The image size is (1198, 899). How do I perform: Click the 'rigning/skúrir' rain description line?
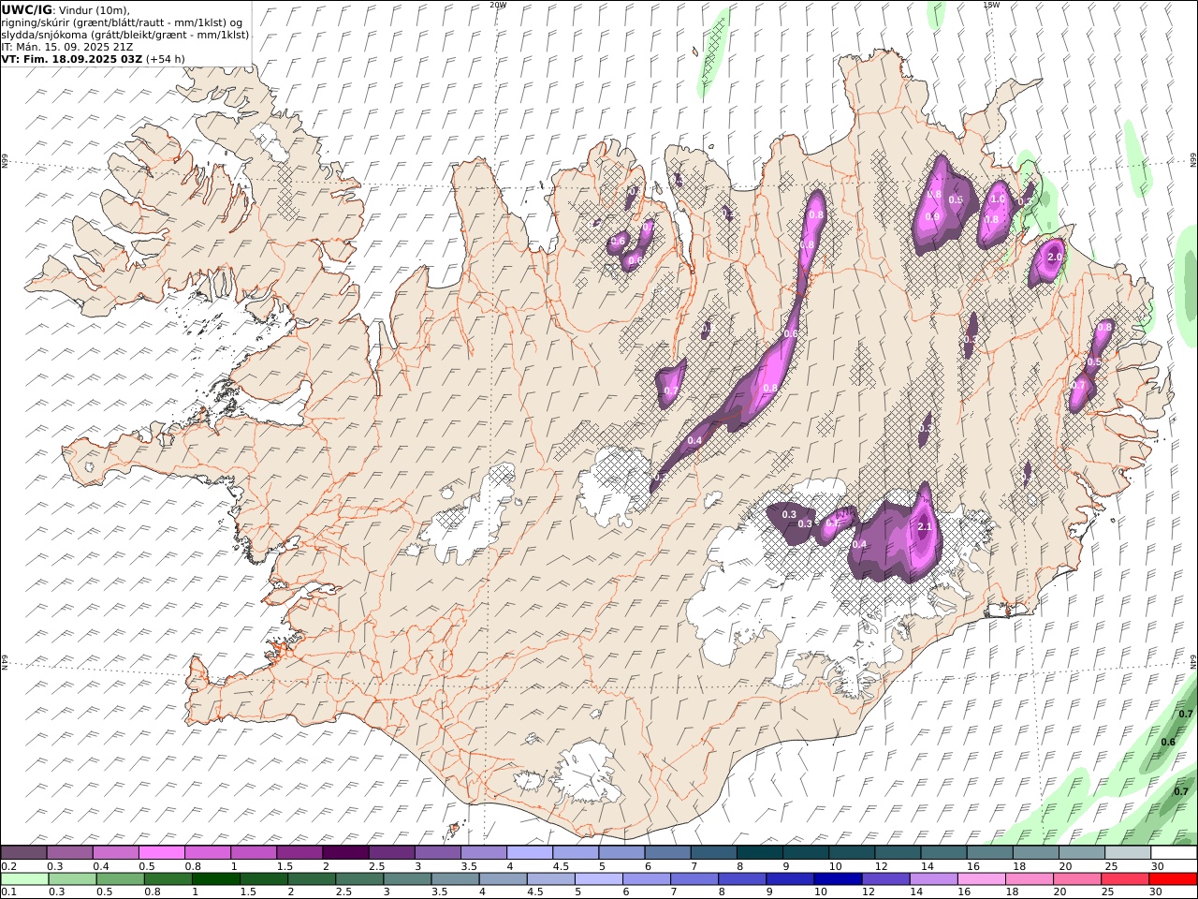[122, 22]
